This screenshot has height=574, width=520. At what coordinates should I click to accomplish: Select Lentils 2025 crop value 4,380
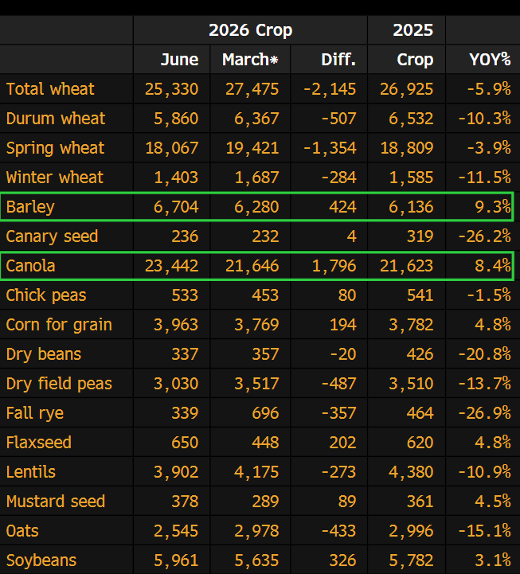pyautogui.click(x=411, y=472)
